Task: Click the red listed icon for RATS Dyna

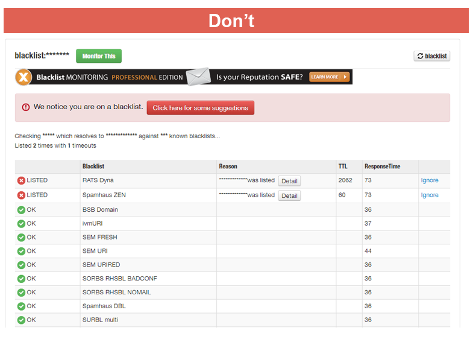Action: [x=21, y=180]
